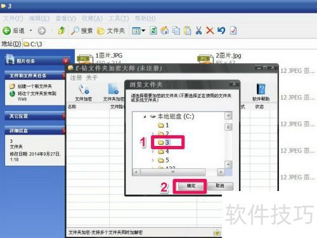Collapse the 本地磁盘 (C:) tree node
317x238 pixels.
coord(145,117)
